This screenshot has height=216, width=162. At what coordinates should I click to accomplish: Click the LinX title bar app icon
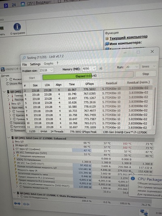(24, 58)
